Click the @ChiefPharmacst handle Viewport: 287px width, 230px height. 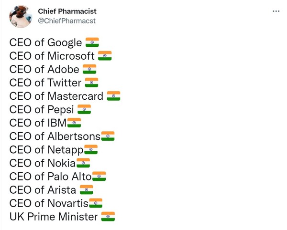[66, 21]
